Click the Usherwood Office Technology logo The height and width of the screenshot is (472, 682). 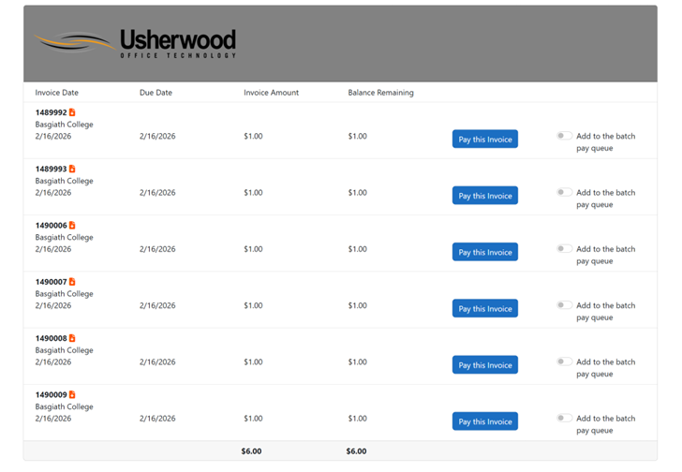pyautogui.click(x=135, y=43)
